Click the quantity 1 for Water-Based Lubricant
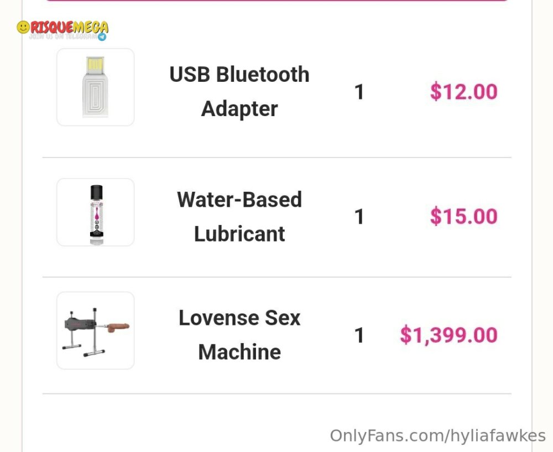The width and height of the screenshot is (553, 452). (359, 217)
